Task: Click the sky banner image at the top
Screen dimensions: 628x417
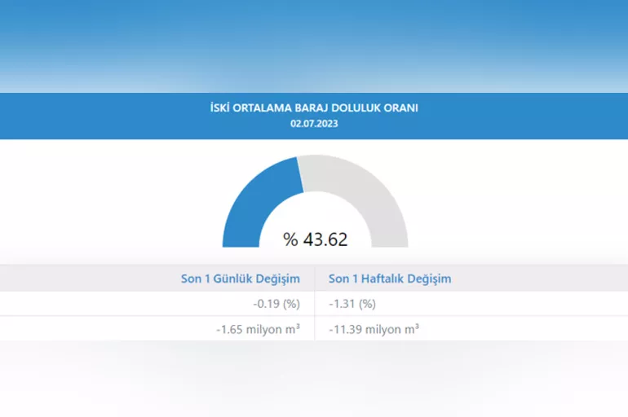Action: coord(314,45)
